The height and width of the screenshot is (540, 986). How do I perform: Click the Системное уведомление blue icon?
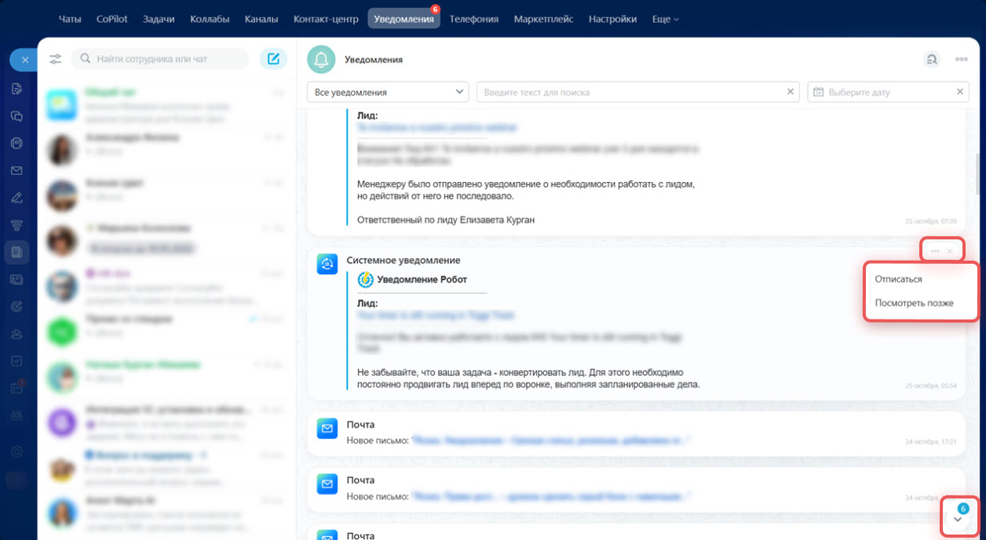pyautogui.click(x=327, y=265)
